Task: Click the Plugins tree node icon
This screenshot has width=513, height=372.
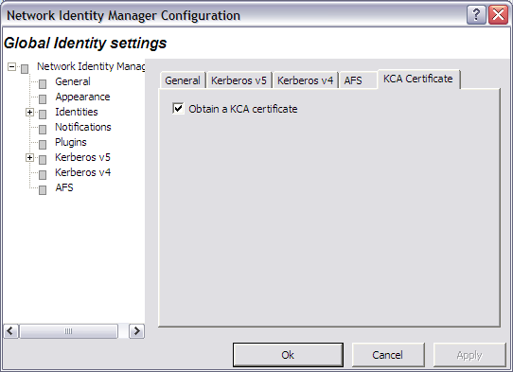Action: [x=43, y=145]
